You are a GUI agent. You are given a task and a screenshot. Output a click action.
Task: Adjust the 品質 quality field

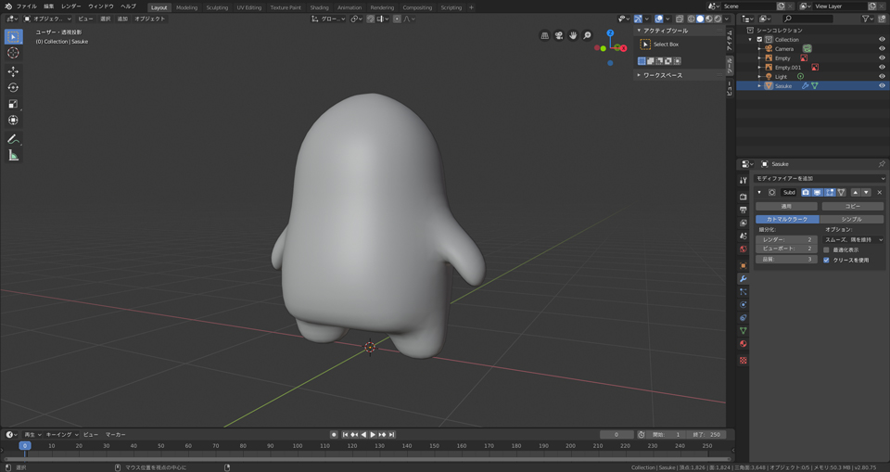click(x=786, y=259)
